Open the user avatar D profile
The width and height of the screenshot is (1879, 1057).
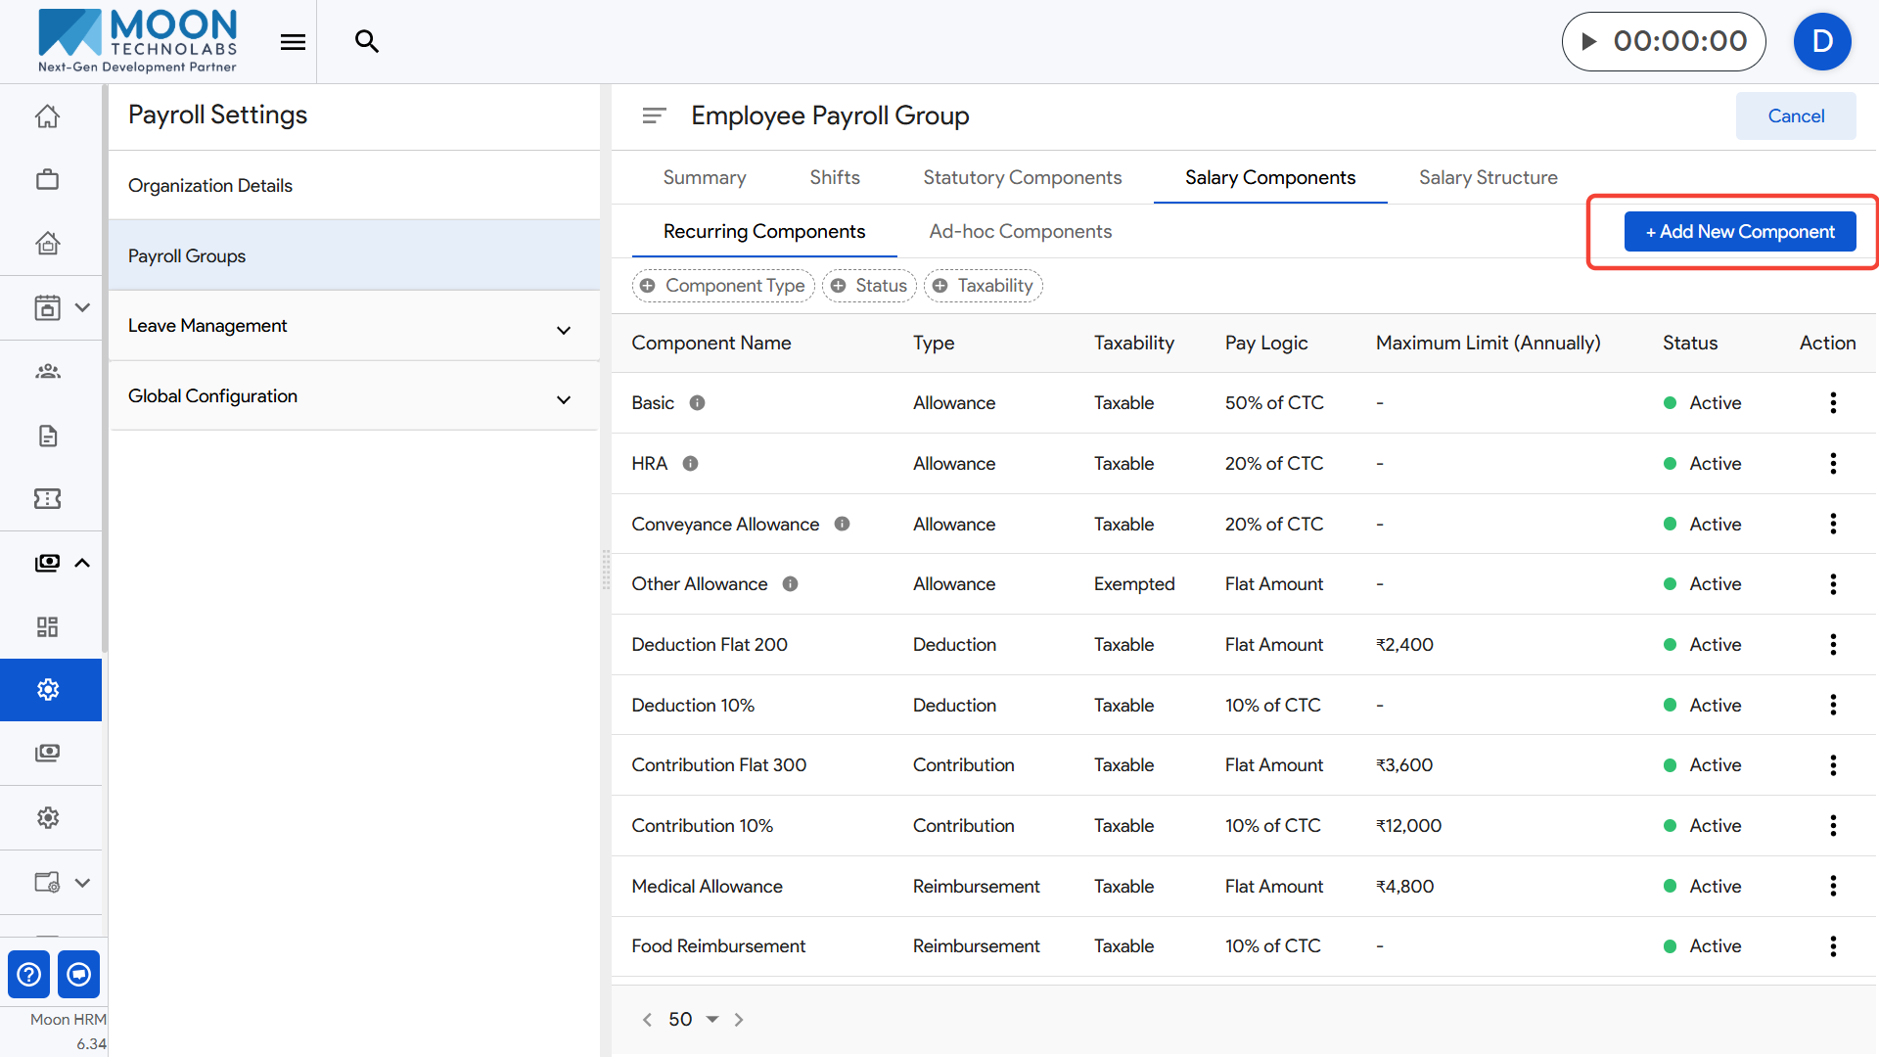click(1821, 42)
